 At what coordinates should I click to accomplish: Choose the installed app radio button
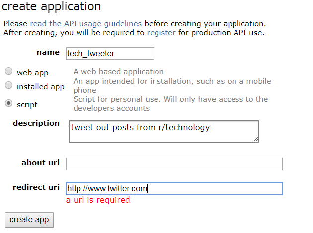(x=9, y=86)
